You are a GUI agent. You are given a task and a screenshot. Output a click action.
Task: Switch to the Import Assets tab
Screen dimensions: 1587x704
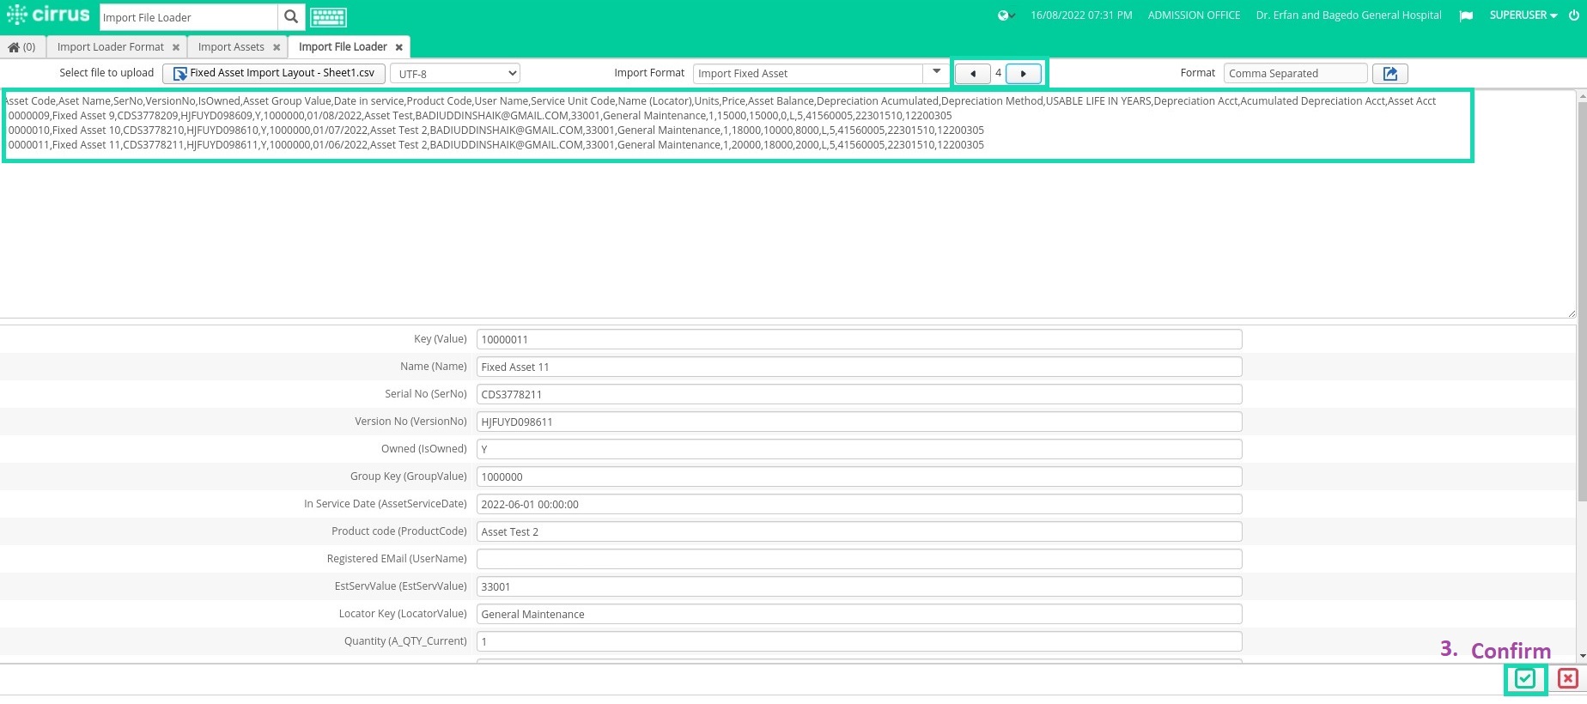(x=231, y=47)
